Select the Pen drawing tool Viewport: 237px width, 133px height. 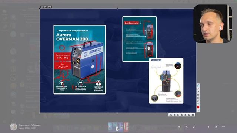pos(198,85)
